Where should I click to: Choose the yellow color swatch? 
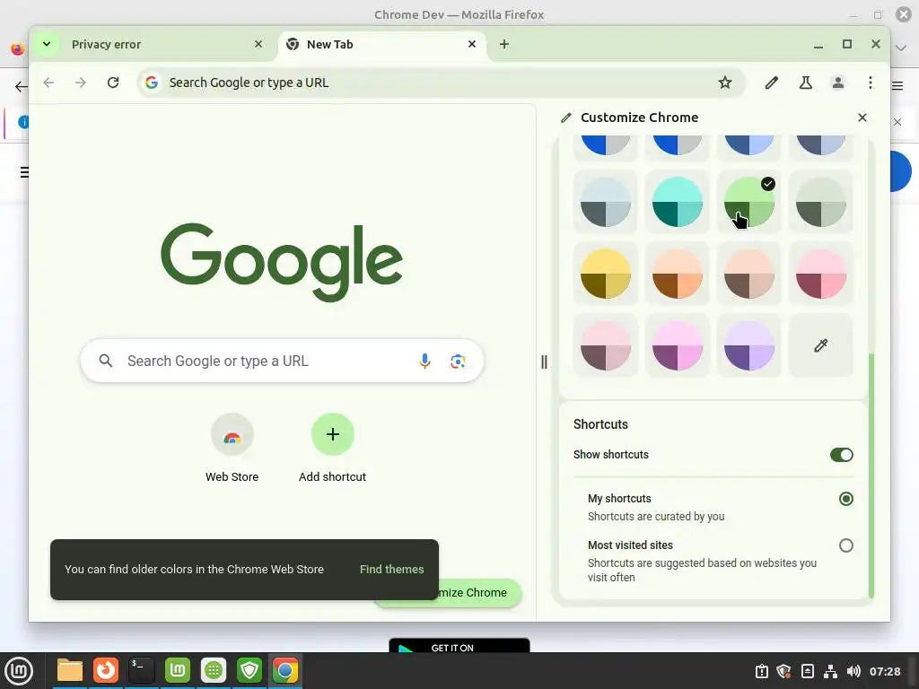click(606, 274)
